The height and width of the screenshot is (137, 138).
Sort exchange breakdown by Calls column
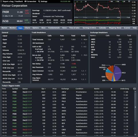(108, 36)
